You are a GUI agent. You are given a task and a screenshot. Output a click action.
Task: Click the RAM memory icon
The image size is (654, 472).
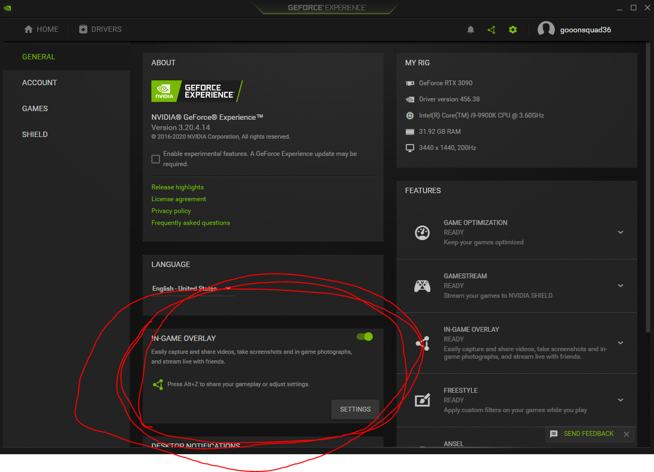pos(410,132)
